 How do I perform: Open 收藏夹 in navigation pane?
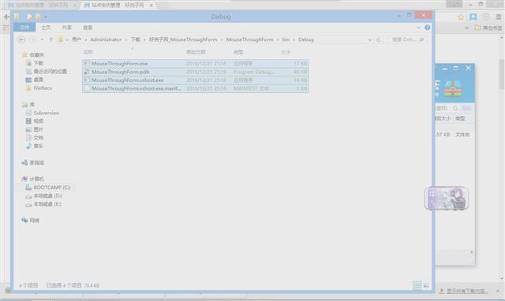tap(33, 55)
